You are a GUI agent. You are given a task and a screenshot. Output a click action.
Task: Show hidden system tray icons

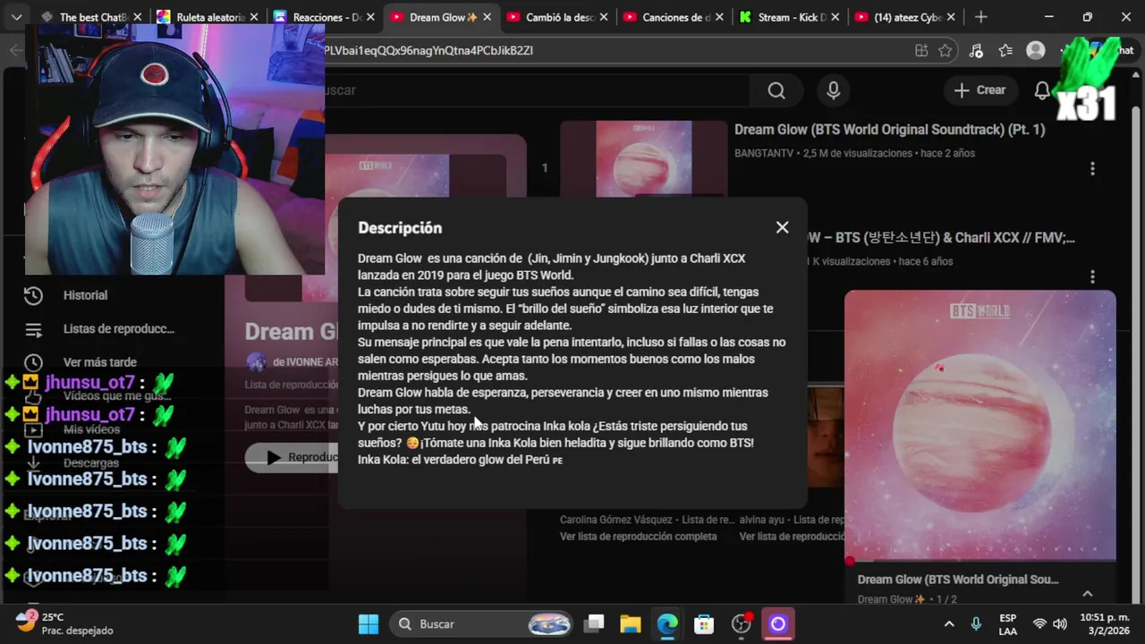(x=949, y=623)
